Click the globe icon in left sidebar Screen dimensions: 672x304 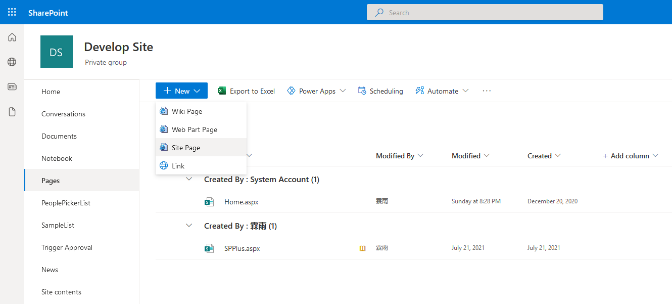coord(11,62)
